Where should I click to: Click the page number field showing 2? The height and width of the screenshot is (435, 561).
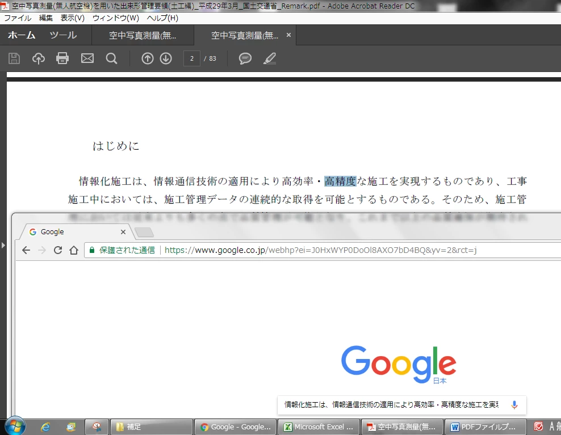pos(192,58)
